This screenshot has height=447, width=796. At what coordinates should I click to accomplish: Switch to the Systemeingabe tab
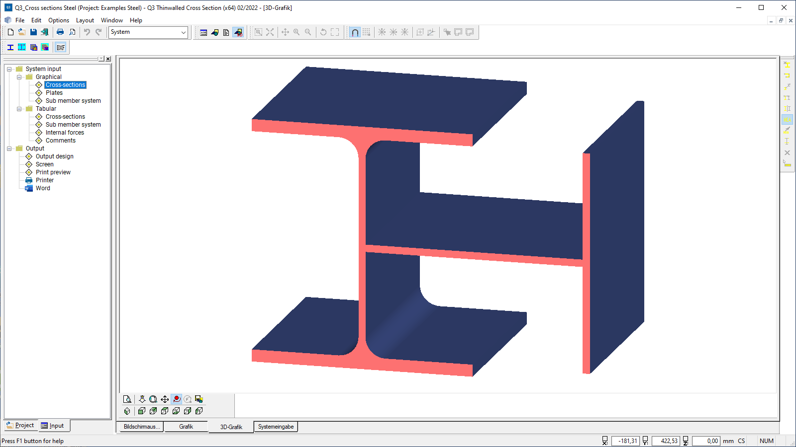point(276,427)
